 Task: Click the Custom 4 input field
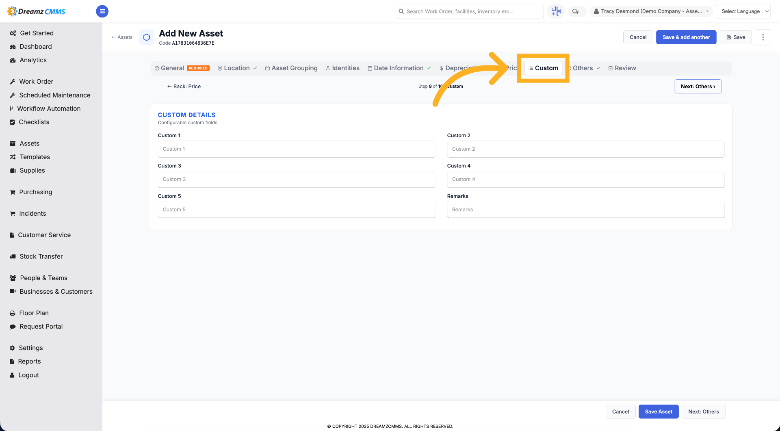(x=586, y=179)
